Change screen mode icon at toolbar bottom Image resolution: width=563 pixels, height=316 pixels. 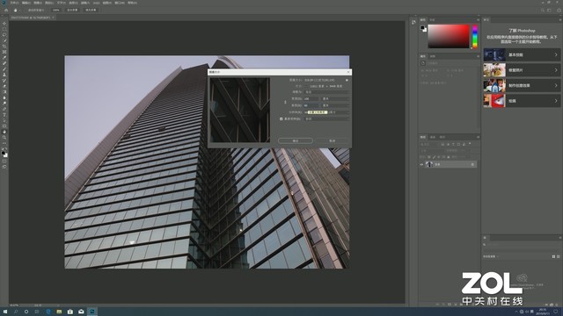pos(4,167)
